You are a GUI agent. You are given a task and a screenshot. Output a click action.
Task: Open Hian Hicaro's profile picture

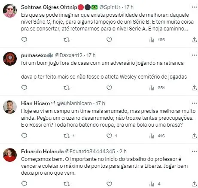[10, 107]
